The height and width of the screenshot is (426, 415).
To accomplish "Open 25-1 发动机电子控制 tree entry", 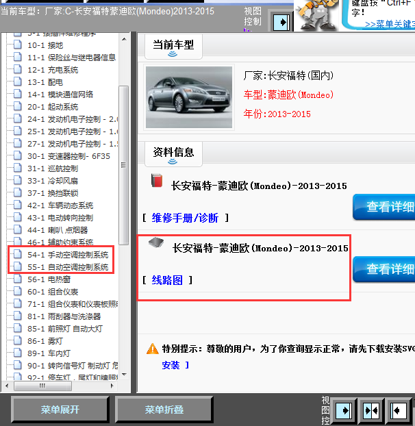I will pos(73,131).
